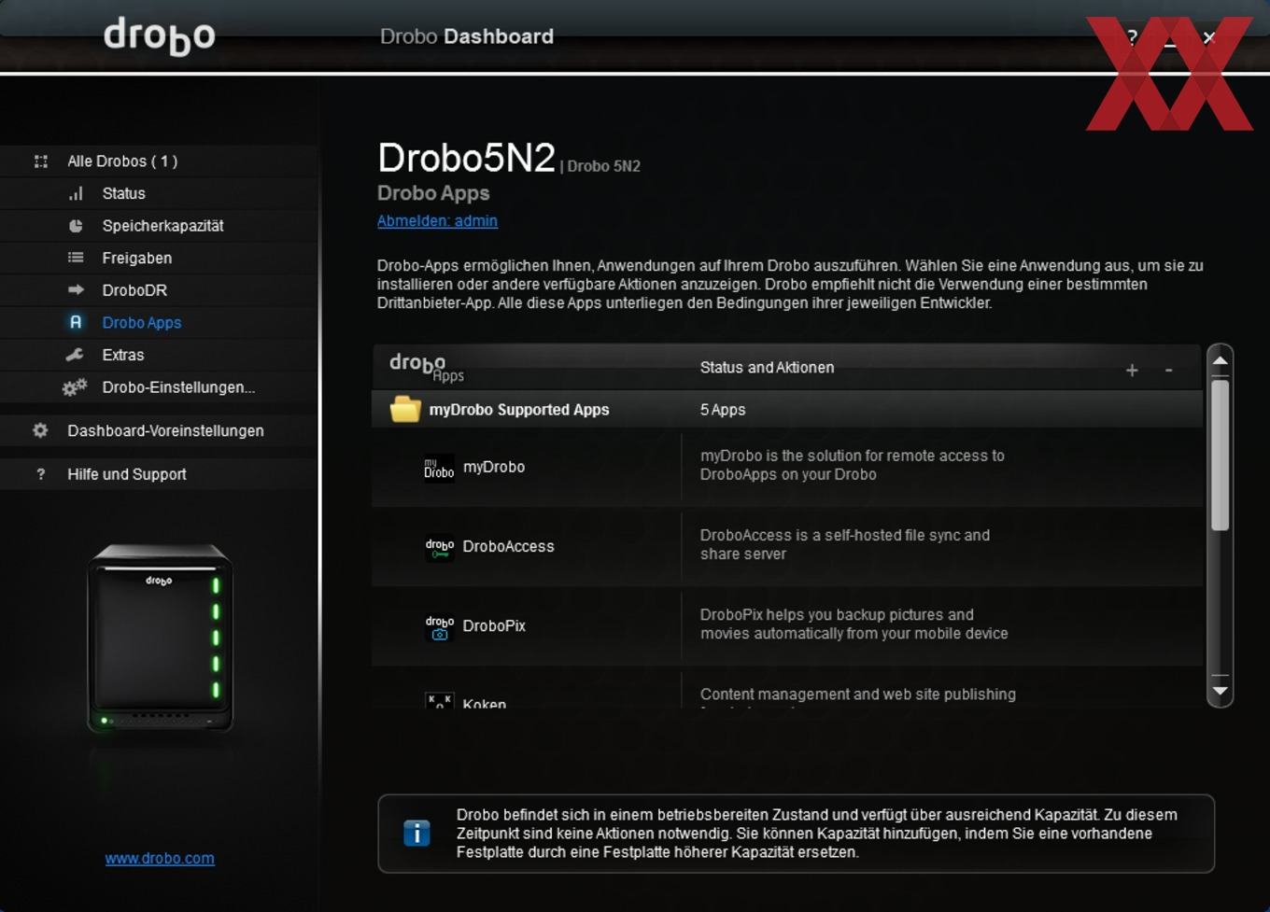The width and height of the screenshot is (1270, 912).
Task: Collapse all apps with minus button
Action: [1168, 371]
